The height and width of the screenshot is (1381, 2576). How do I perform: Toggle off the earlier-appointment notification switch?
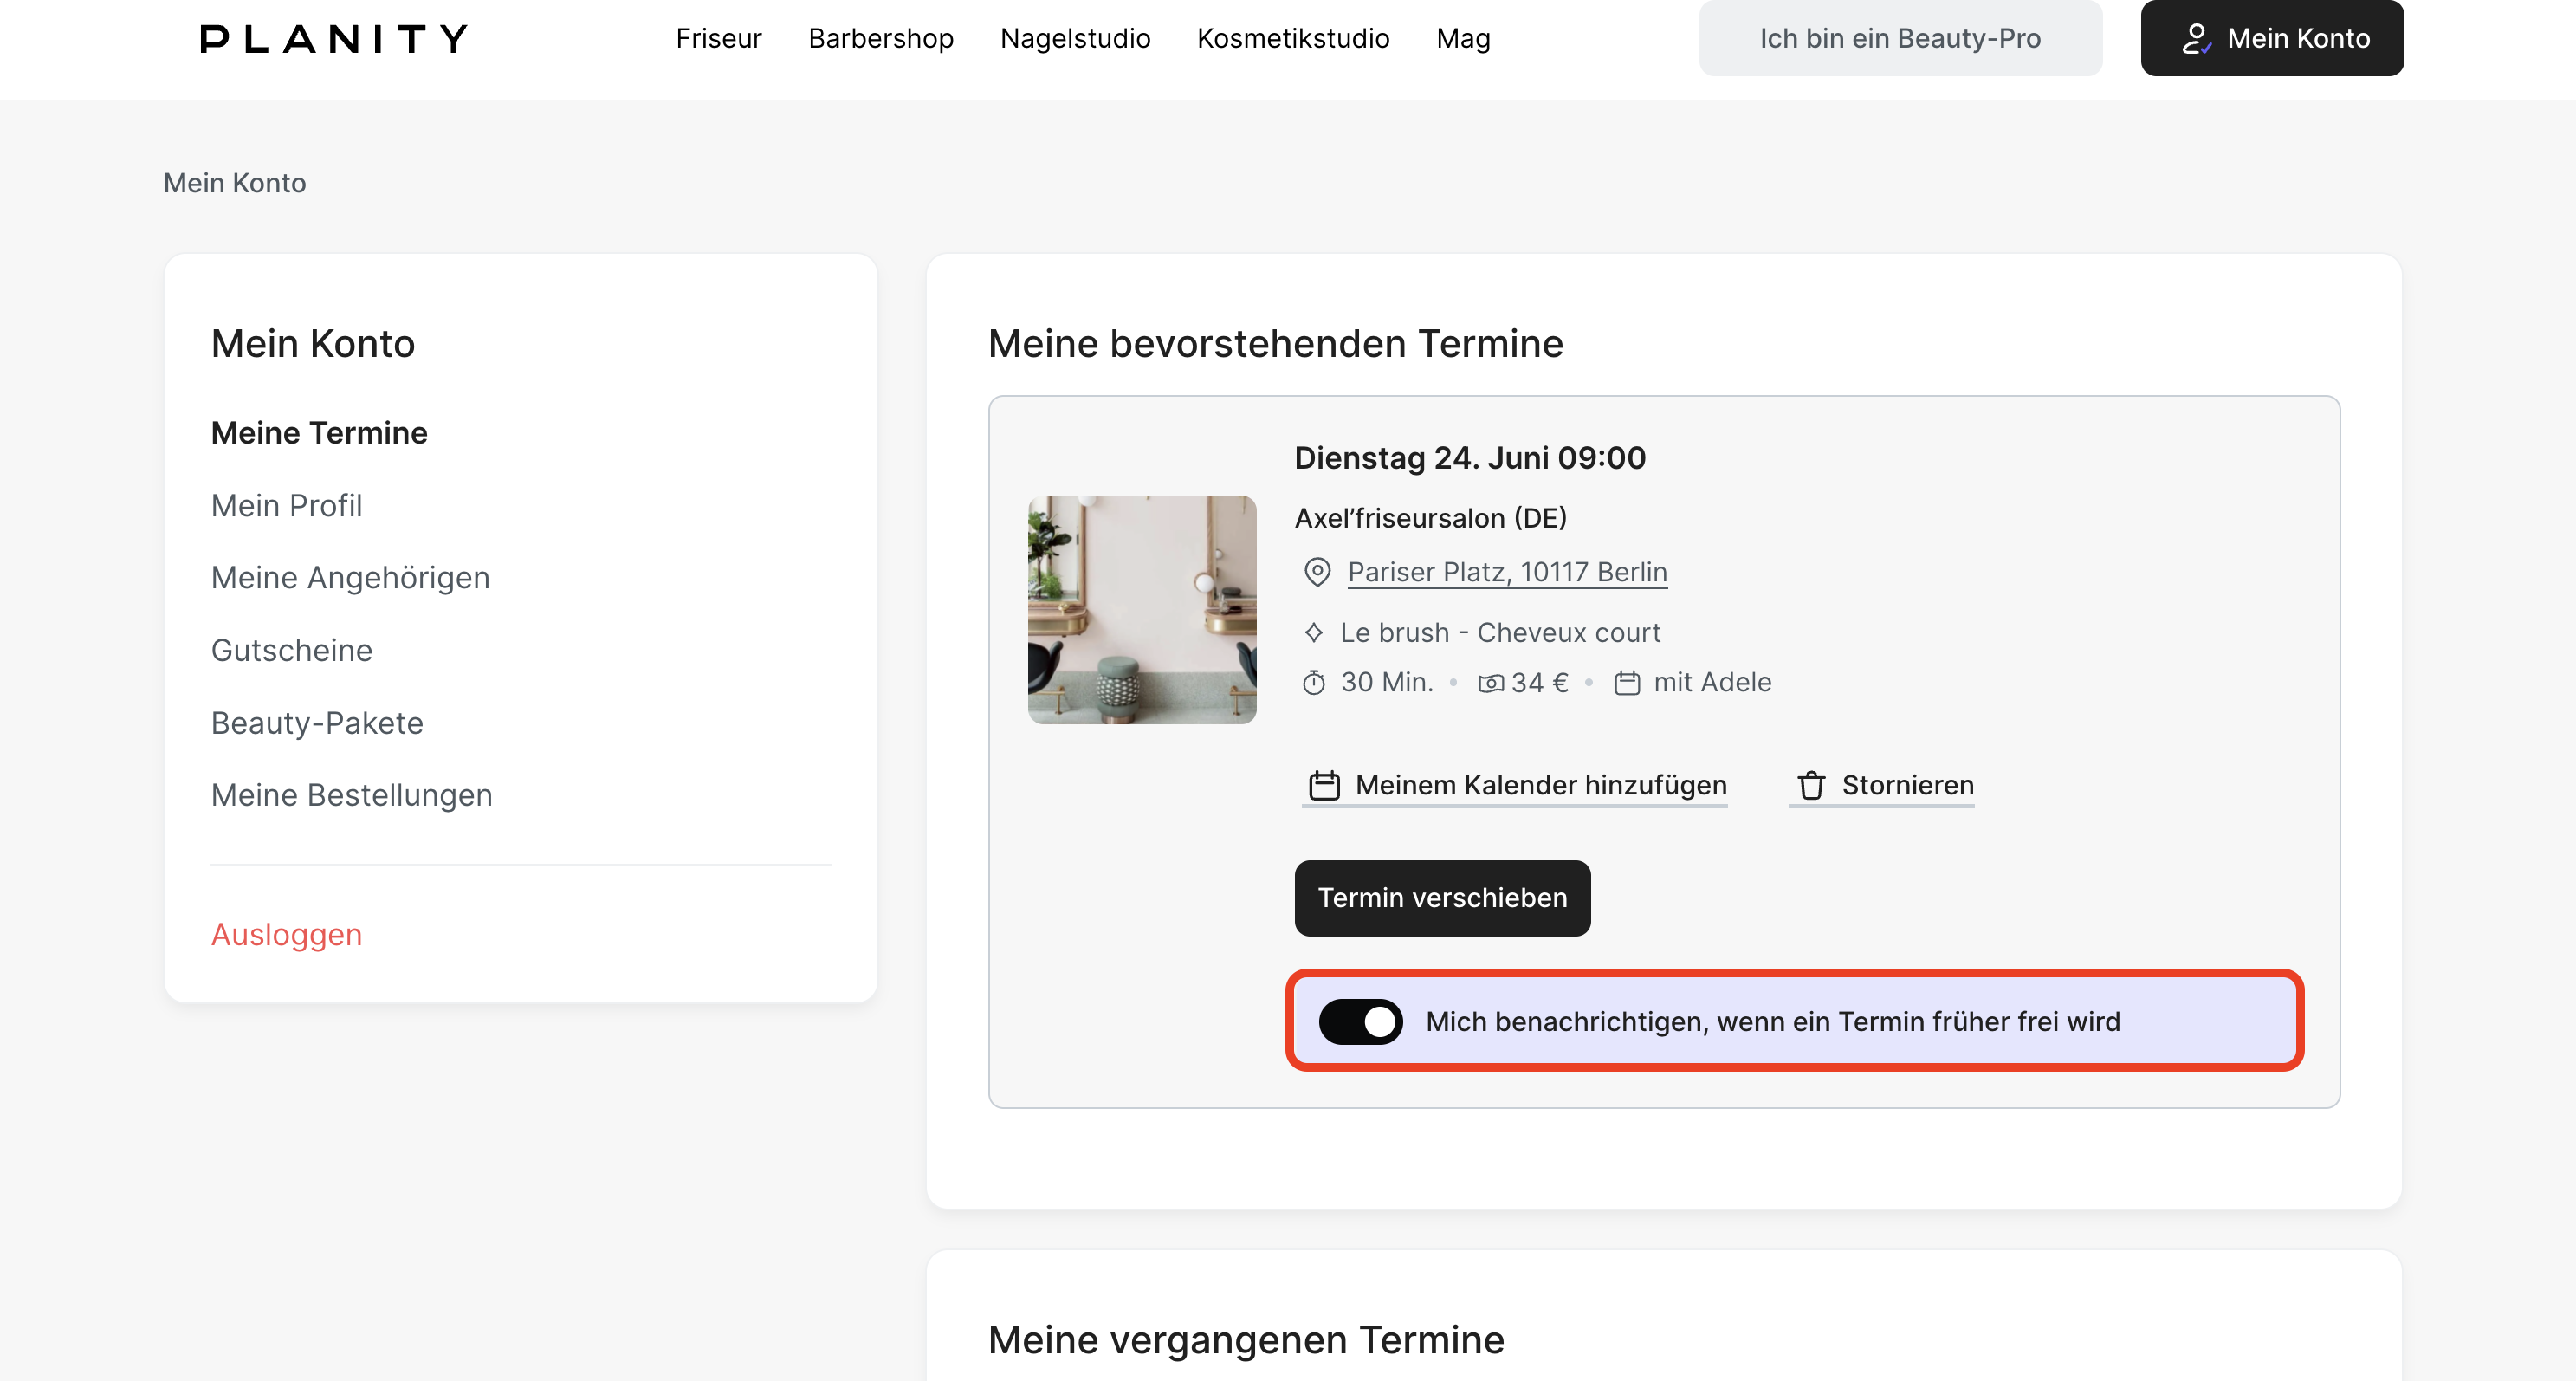[1360, 1021]
